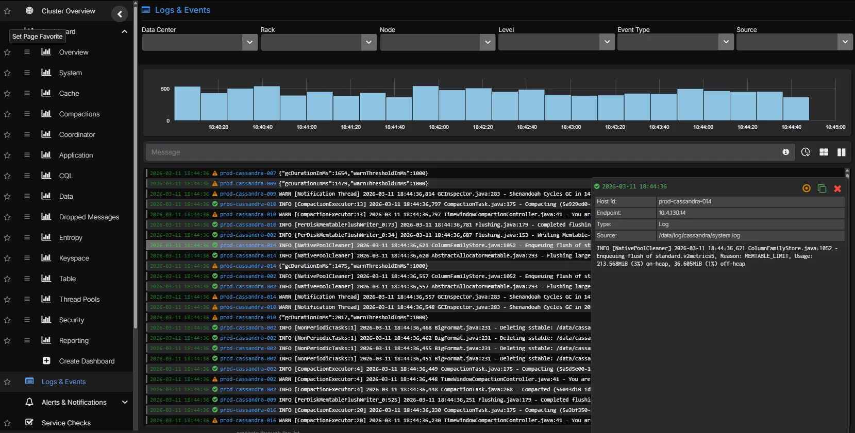
Task: Click the drag handle beside Keyspace
Action: point(27,258)
